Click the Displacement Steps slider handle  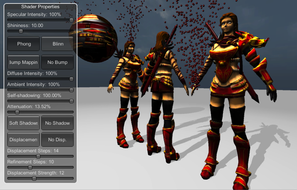click(x=38, y=156)
